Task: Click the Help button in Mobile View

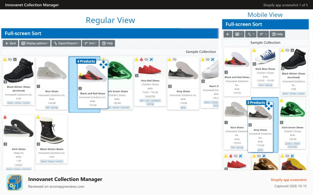Action: tap(277, 34)
